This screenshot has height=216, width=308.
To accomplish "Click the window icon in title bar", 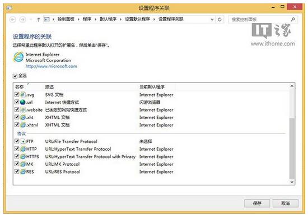I will click(x=9, y=8).
